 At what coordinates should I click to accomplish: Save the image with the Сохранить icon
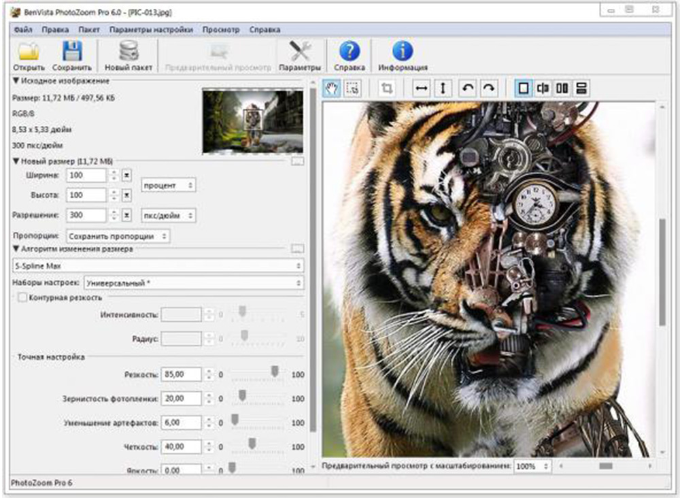pos(72,56)
